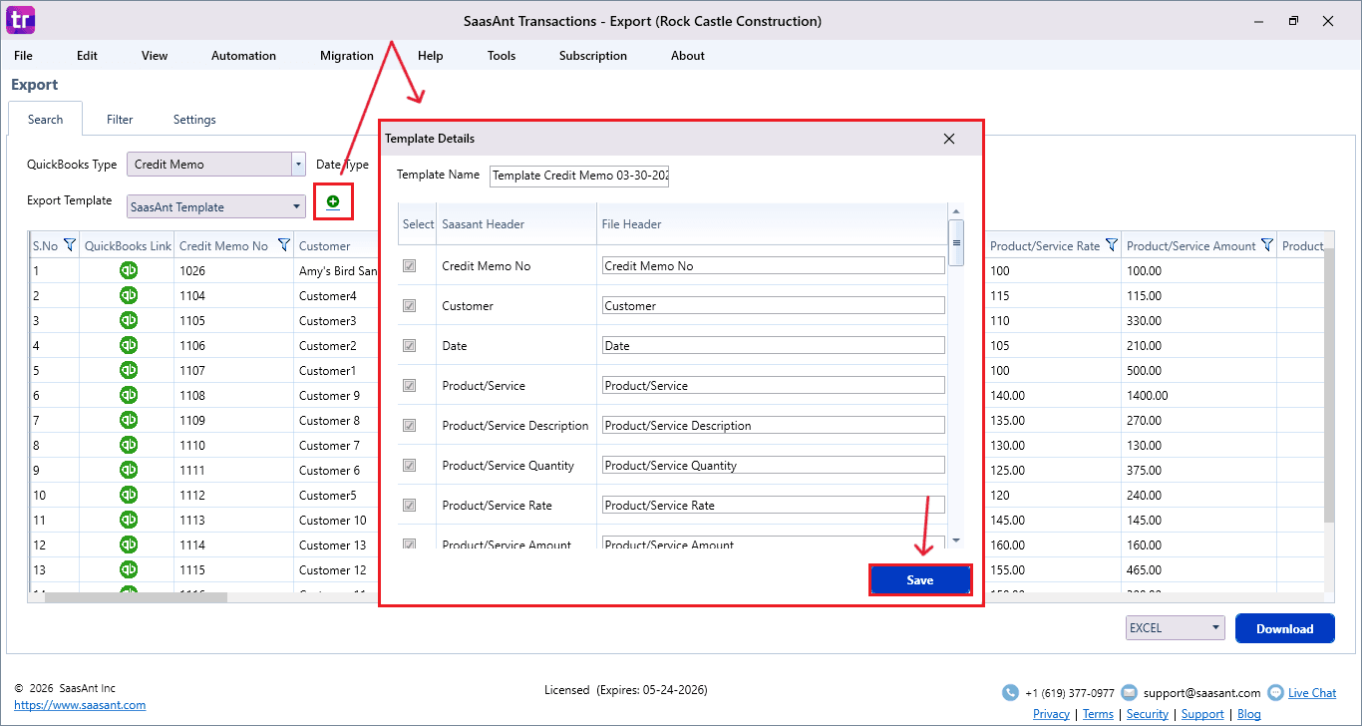Open the Blog link

(1249, 714)
